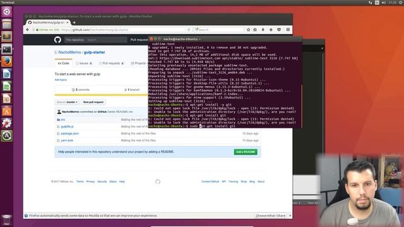This screenshot has width=404, height=227.
Task: Select the NachoMerino/gulp-starter browser tab
Action: [48, 23]
